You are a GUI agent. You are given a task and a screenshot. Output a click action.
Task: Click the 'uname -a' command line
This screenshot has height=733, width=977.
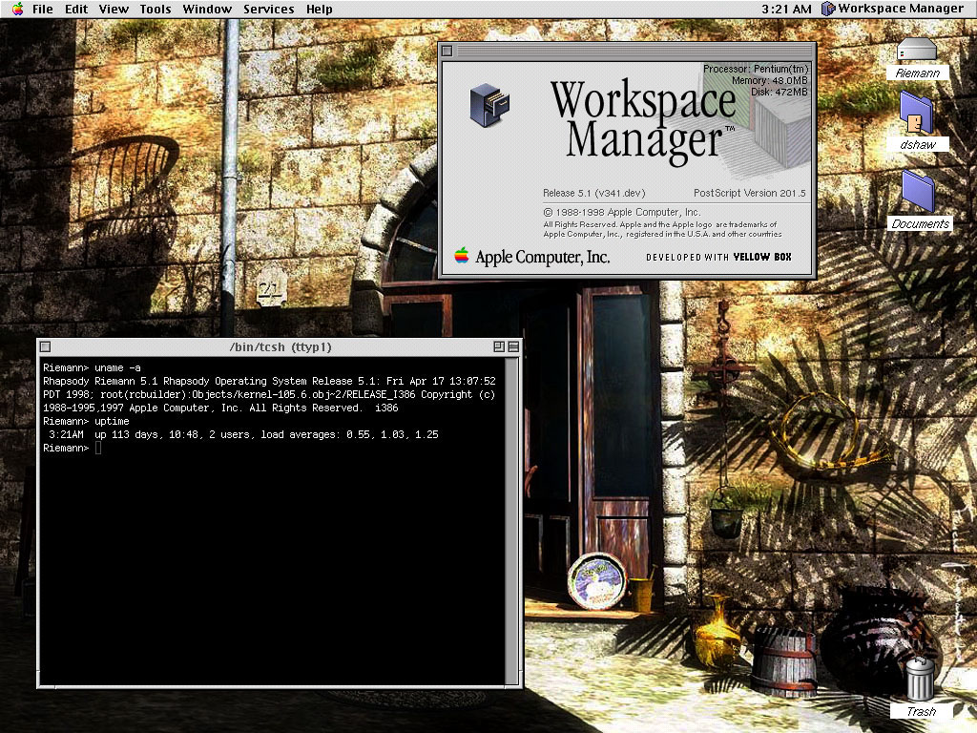point(92,367)
